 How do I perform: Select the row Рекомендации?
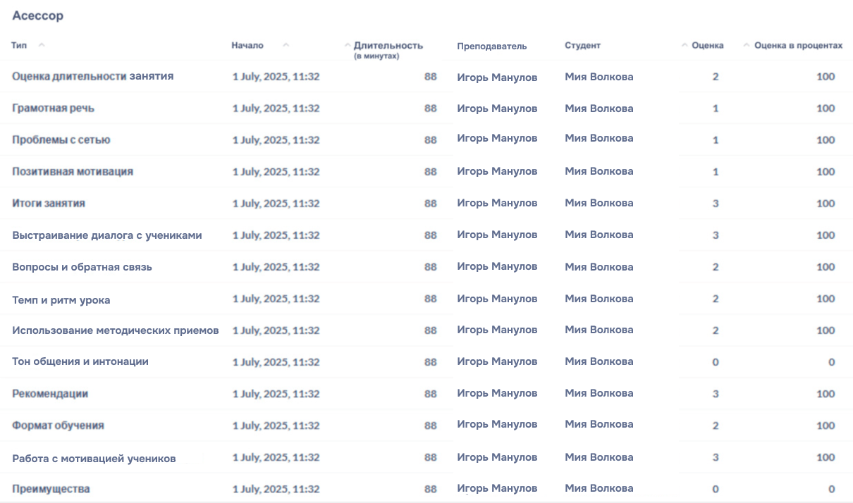click(426, 393)
